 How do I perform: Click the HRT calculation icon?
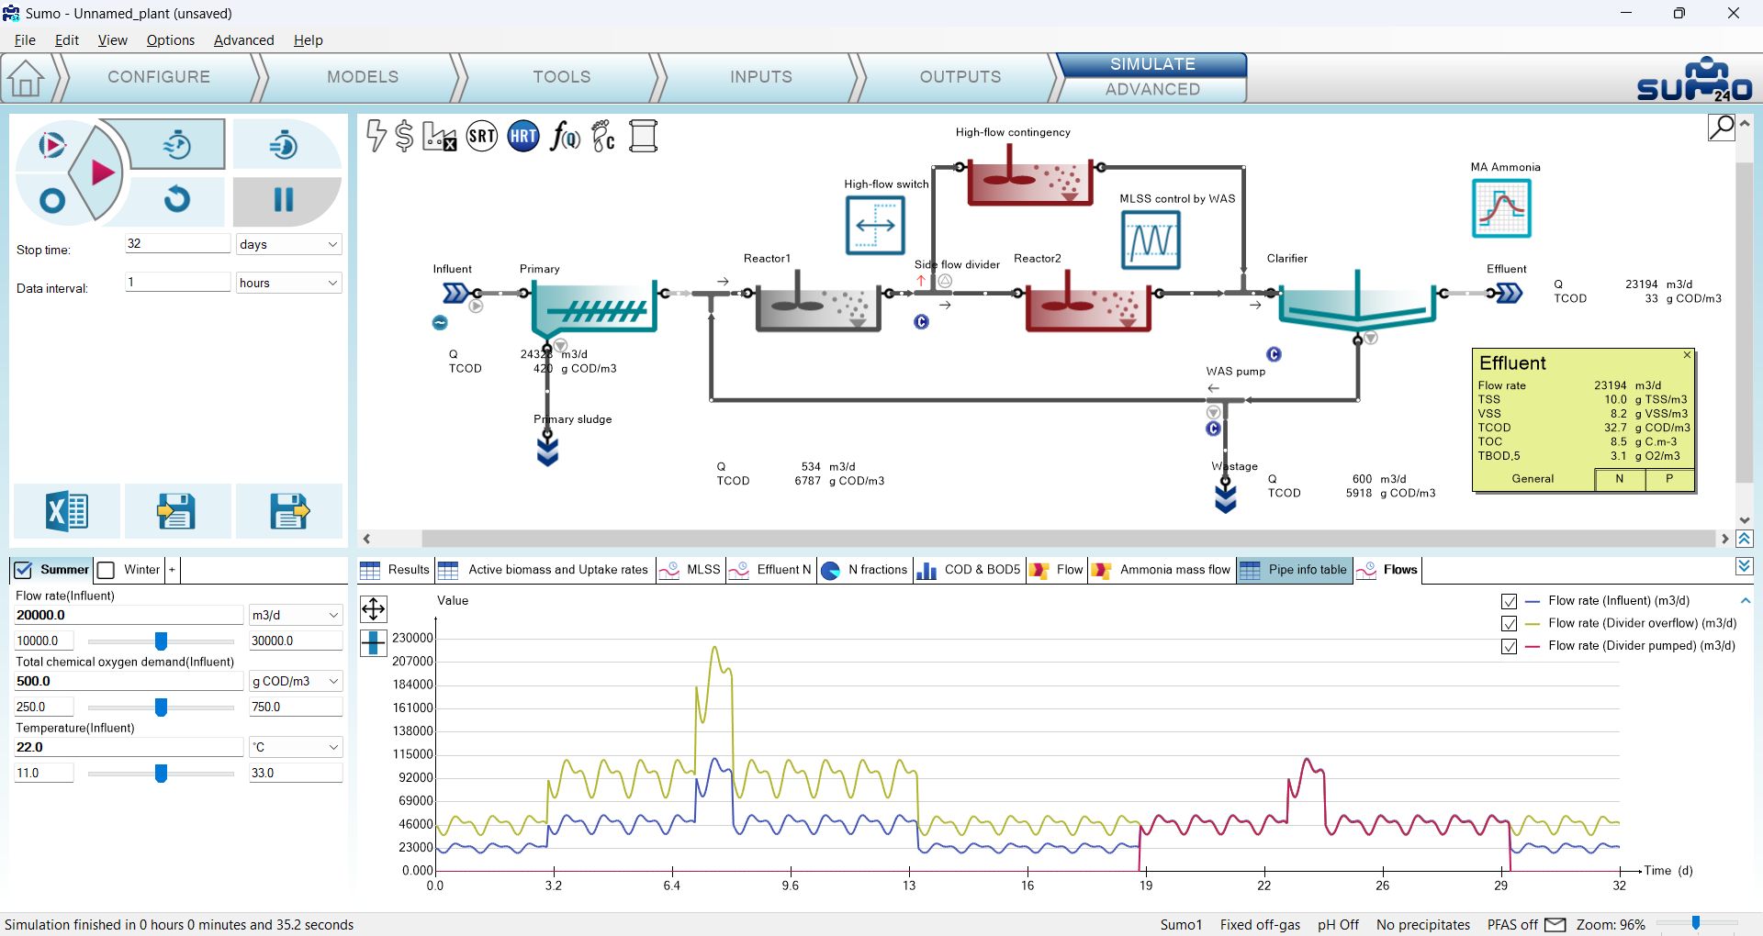coord(523,137)
